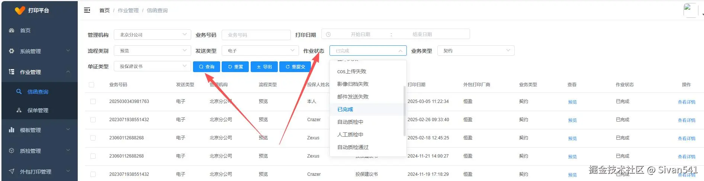
Task: Open the 发送类型 dropdown showing 电子
Action: [260, 51]
